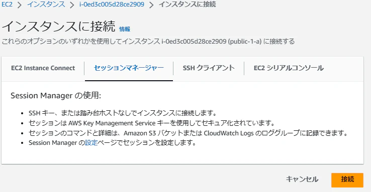Click the 'Session Manager の使用:' heading
The width and height of the screenshot is (371, 192).
tap(56, 96)
